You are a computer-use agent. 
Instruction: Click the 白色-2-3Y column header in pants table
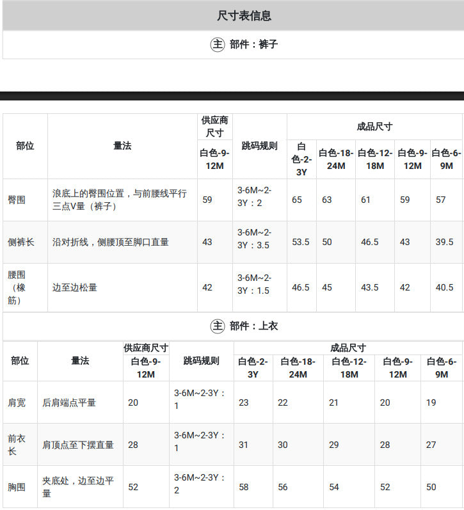coord(301,159)
